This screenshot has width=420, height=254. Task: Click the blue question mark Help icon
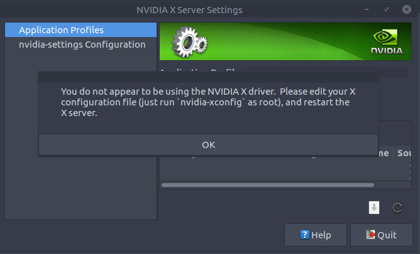click(305, 235)
